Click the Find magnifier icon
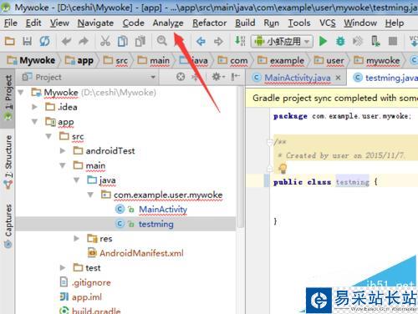Screen dimensions: 418x314 point(162,41)
